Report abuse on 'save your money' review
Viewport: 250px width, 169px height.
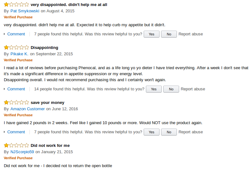[x=191, y=132]
